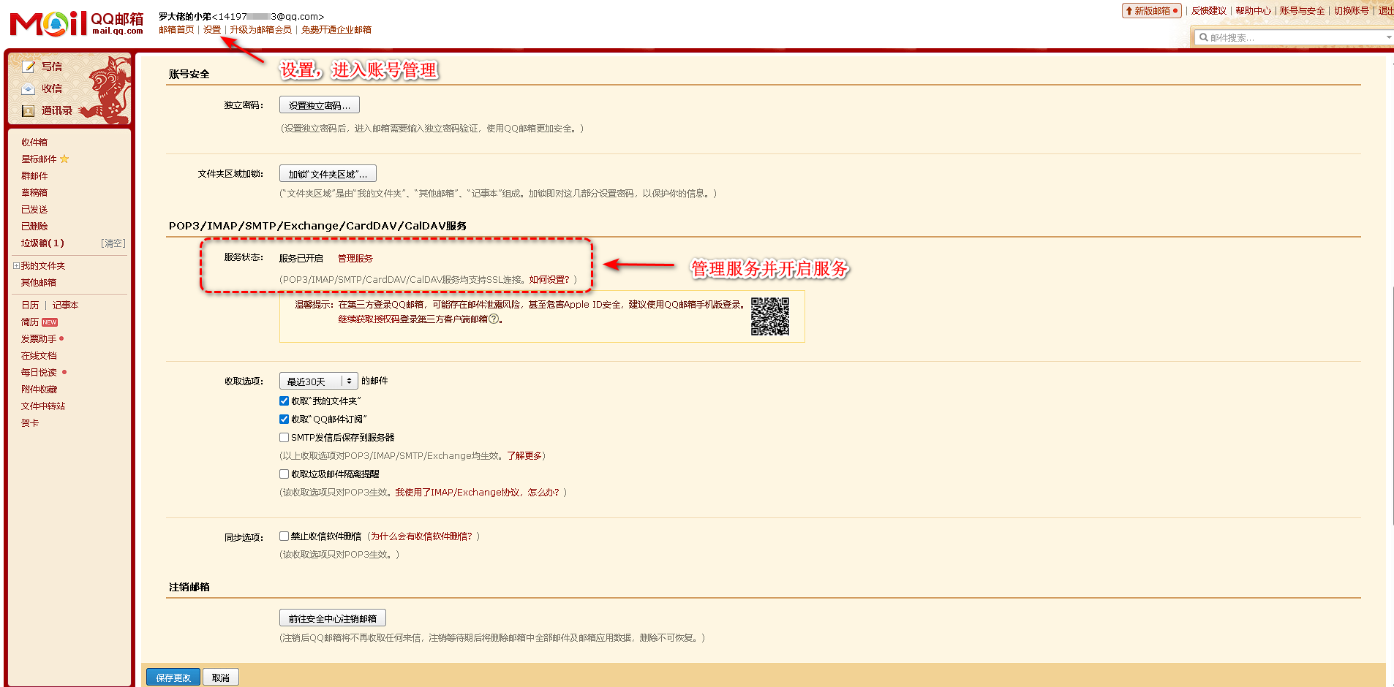Click the magnifier icon in mail search
Image resolution: width=1394 pixels, height=687 pixels.
pyautogui.click(x=1203, y=37)
